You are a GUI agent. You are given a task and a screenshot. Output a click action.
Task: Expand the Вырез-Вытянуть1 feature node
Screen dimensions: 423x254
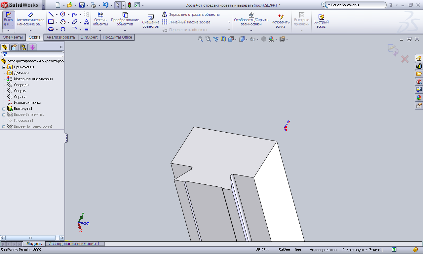point(4,114)
